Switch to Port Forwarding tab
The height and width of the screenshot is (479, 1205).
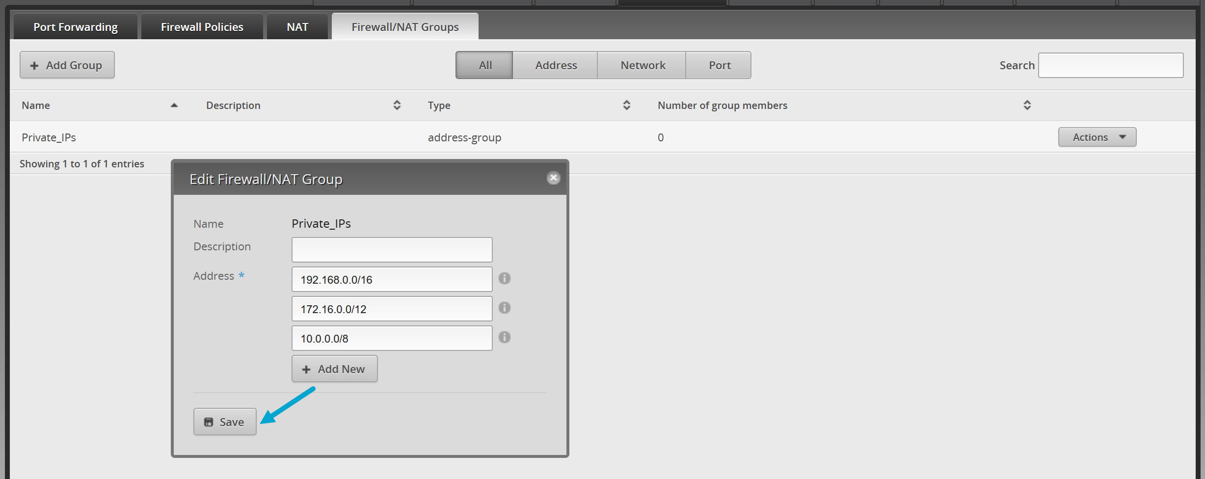point(75,27)
